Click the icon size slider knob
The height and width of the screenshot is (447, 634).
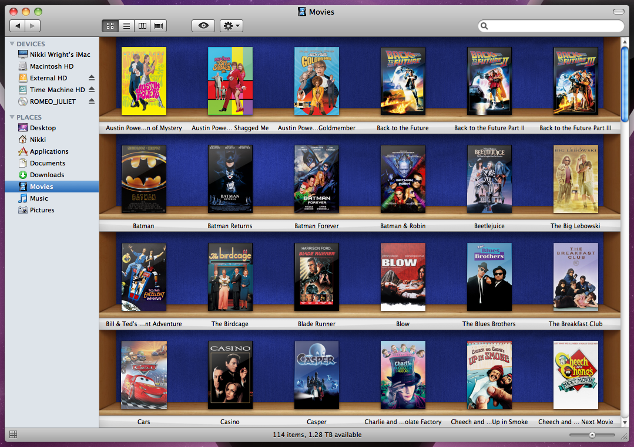(x=592, y=435)
